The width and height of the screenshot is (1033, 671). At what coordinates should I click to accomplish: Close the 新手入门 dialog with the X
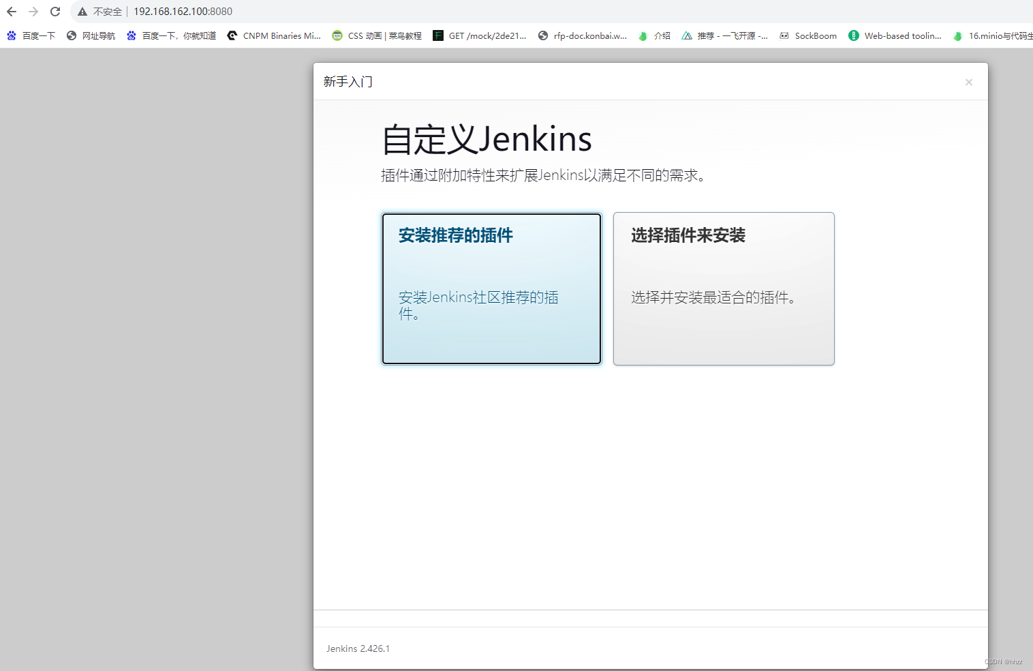click(968, 82)
